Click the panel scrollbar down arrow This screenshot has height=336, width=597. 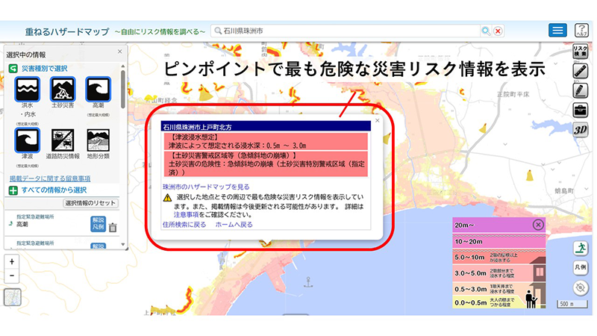122,244
